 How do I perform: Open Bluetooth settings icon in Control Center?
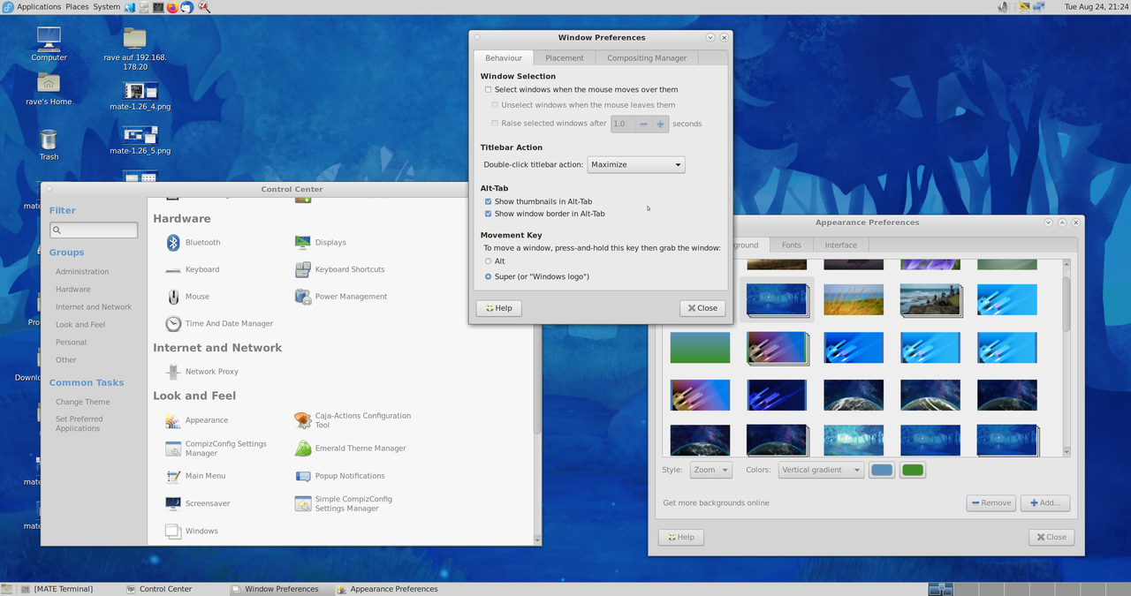[x=174, y=243]
